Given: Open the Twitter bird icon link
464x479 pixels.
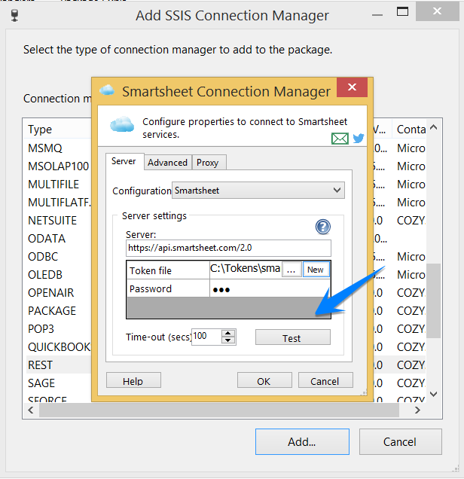Looking at the screenshot, I should [x=359, y=138].
